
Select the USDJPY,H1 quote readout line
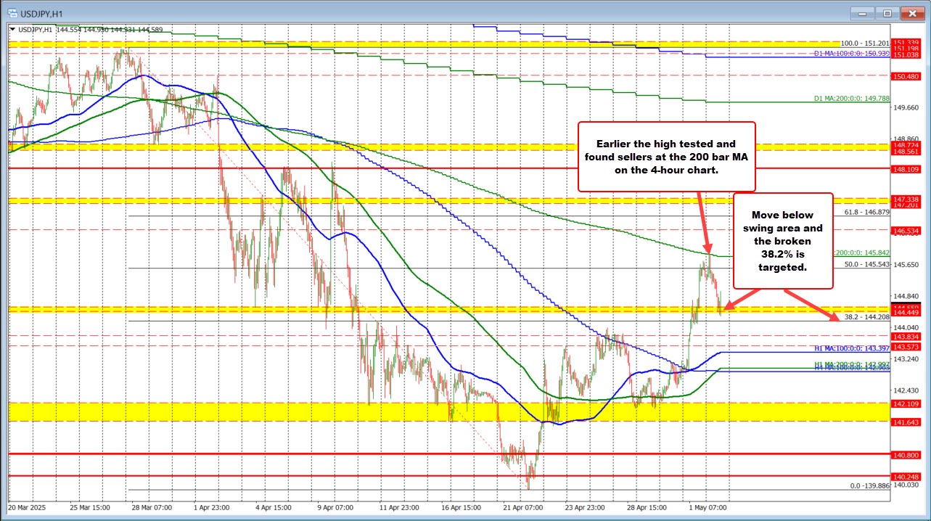point(87,29)
